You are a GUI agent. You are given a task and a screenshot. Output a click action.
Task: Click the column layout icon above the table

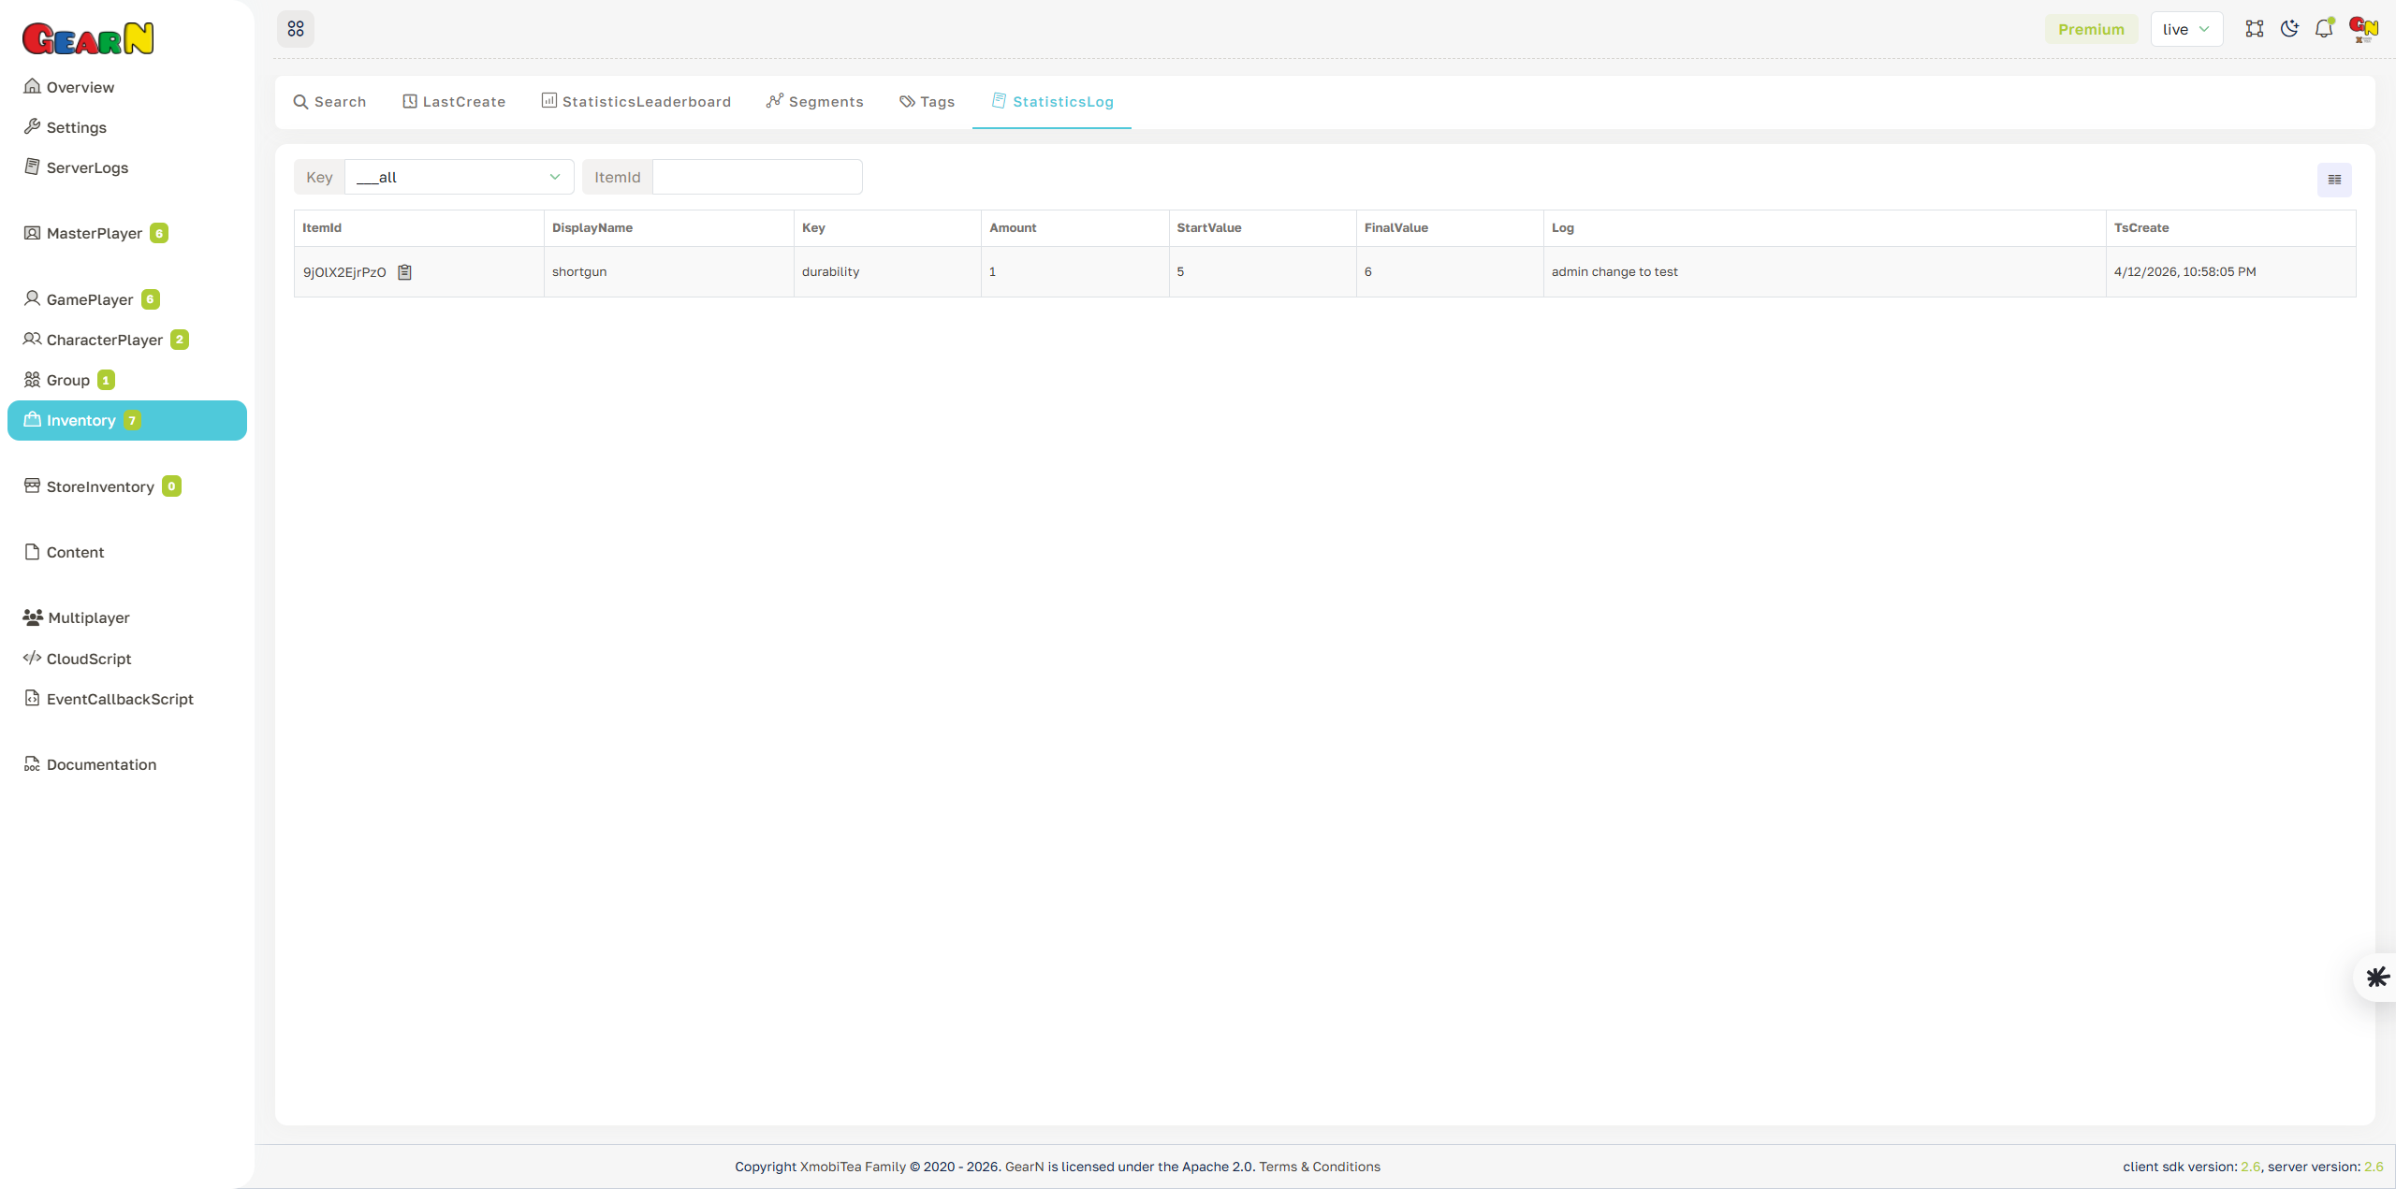coord(2333,179)
